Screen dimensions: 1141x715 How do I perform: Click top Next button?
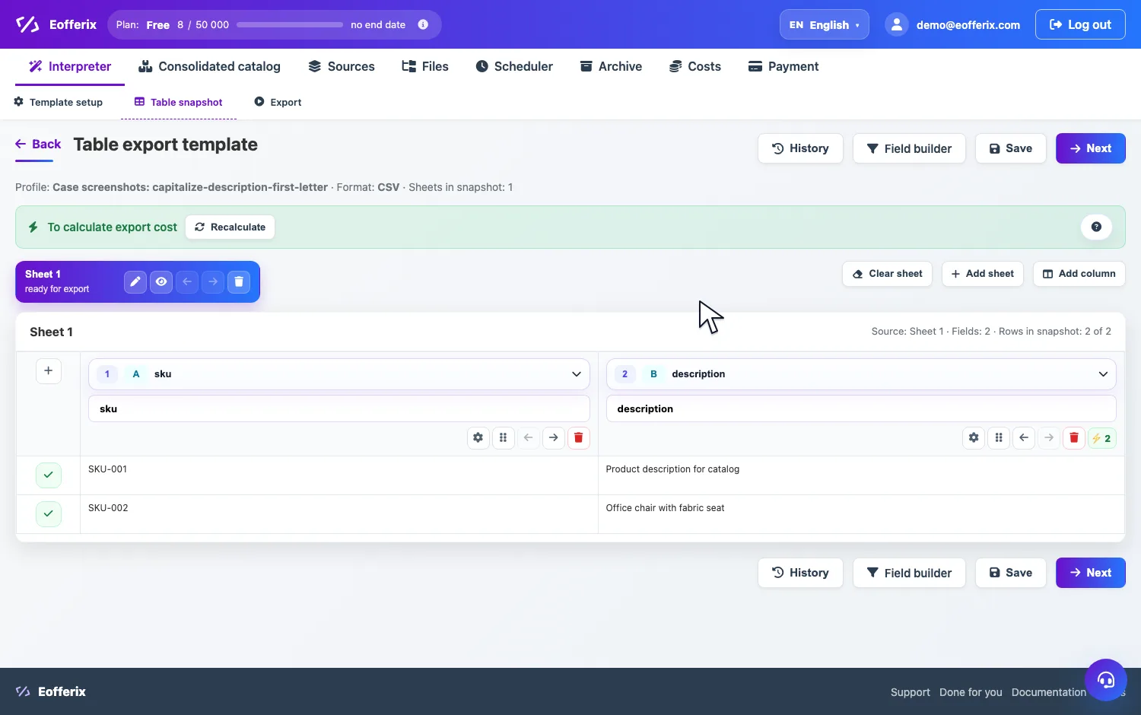[1091, 148]
